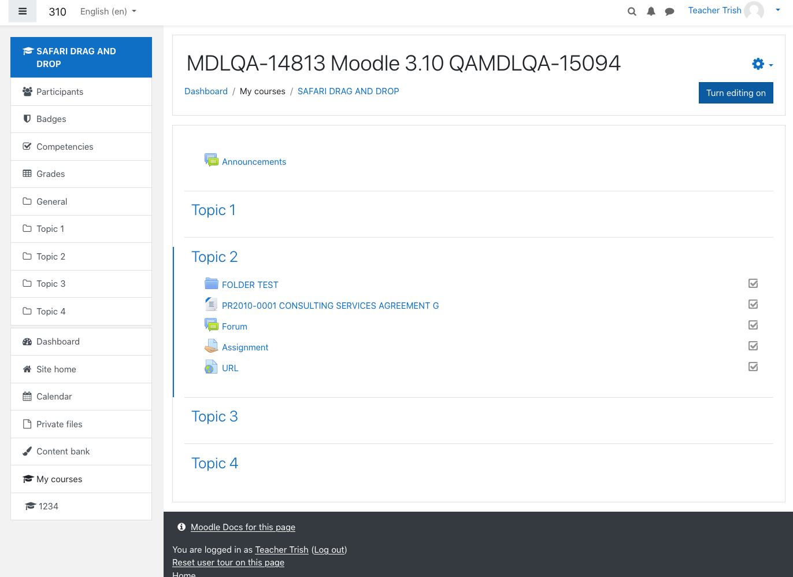Go to Topic 3 in the sidebar
Viewport: 793px width, 577px height.
tap(81, 284)
